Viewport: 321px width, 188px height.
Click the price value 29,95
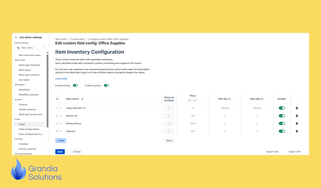tap(193, 123)
